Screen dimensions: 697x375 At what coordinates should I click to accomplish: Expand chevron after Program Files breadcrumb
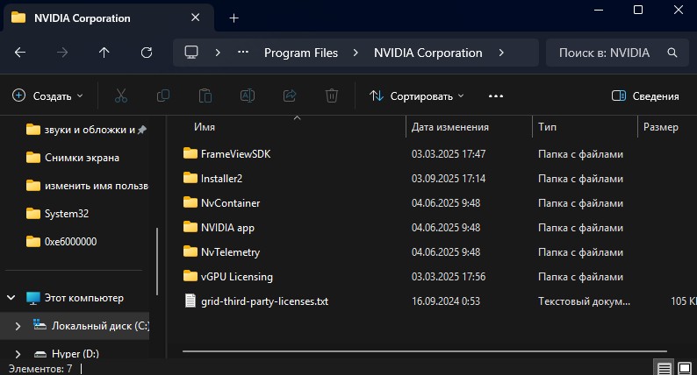356,53
